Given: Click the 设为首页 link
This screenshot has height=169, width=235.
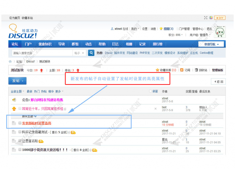Looking at the screenshot, I should coord(14,18).
